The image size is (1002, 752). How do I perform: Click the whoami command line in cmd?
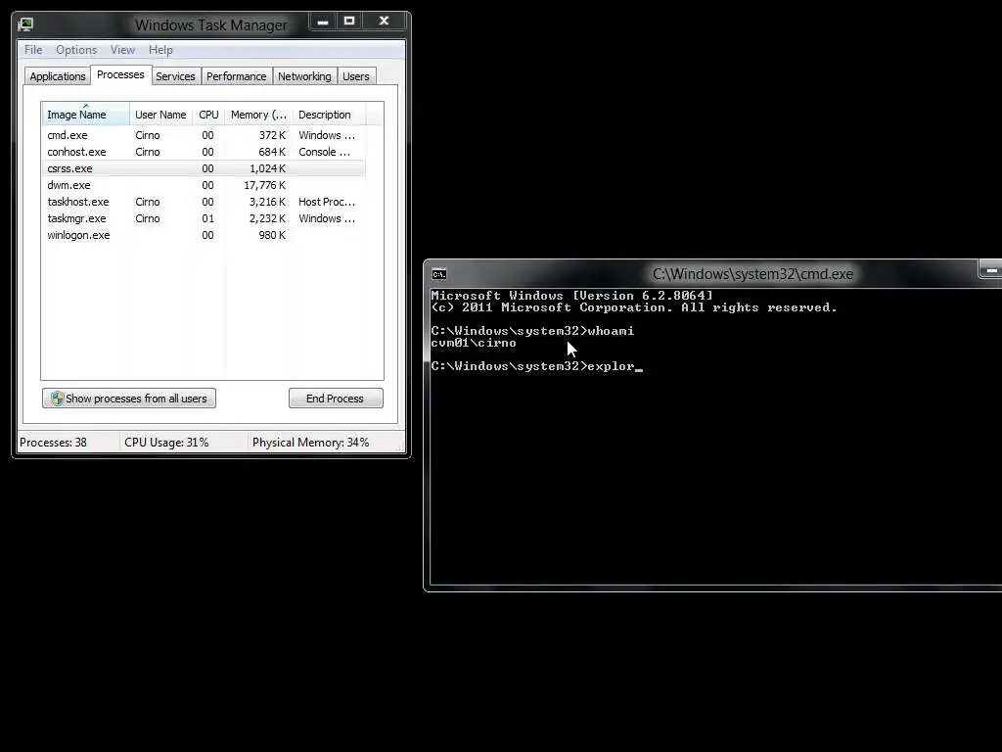click(x=532, y=331)
